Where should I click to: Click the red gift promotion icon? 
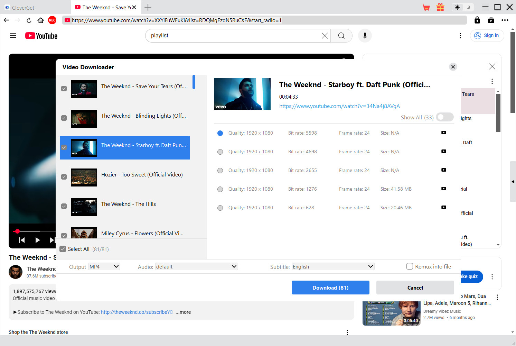[x=440, y=7]
